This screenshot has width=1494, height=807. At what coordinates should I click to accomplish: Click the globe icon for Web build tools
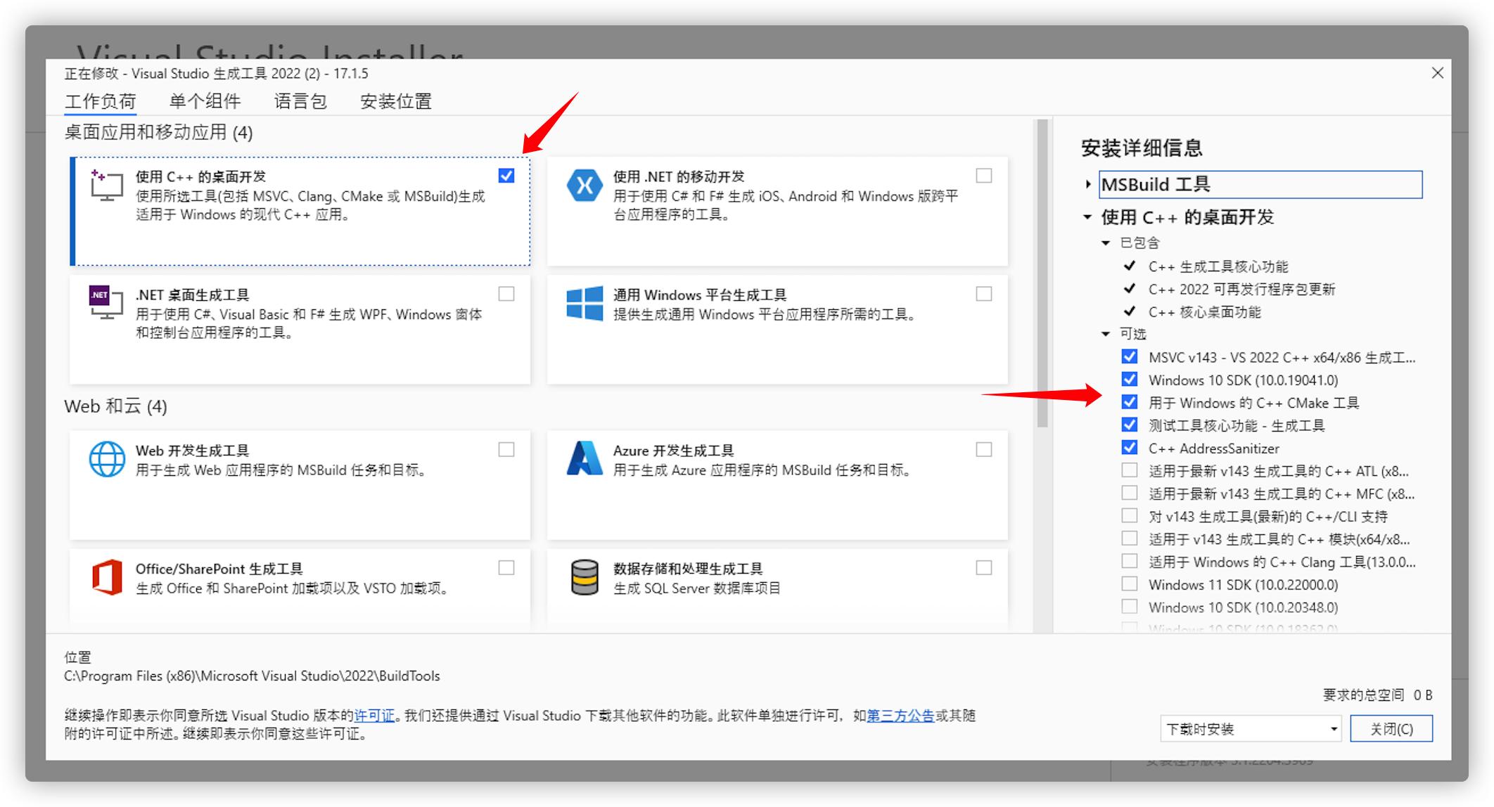point(106,459)
